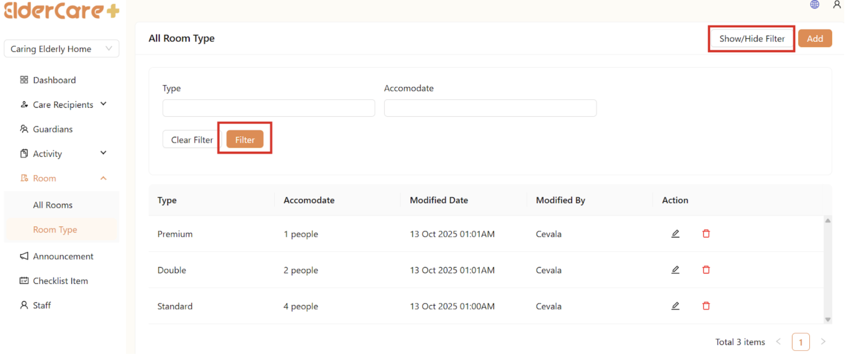Viewport: 846px width, 358px height.
Task: Open the Dashboard page
Action: coord(54,80)
